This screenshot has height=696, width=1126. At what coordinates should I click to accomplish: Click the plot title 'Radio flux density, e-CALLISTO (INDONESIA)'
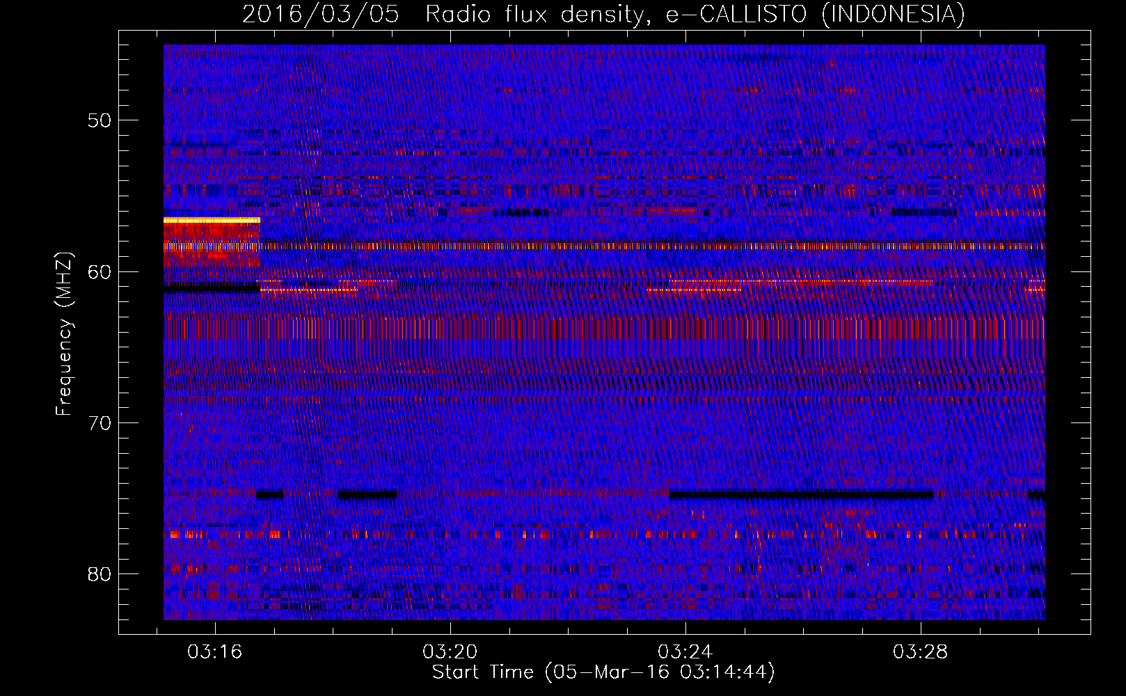tap(695, 14)
